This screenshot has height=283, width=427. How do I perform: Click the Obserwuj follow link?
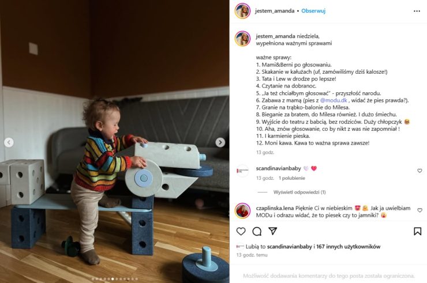pyautogui.click(x=313, y=11)
